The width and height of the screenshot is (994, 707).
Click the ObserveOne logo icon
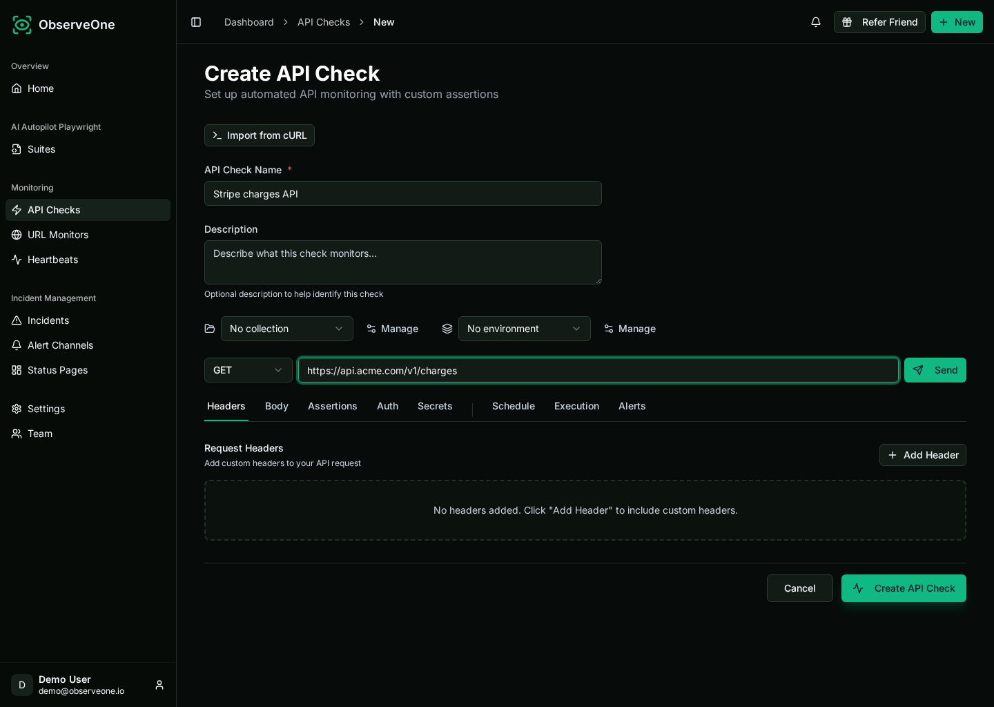pyautogui.click(x=22, y=25)
